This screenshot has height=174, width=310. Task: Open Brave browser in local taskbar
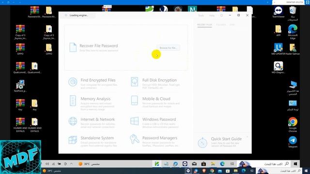click(204, 171)
